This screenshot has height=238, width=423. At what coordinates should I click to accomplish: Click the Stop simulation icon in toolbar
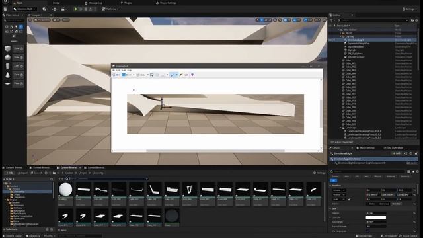[x=85, y=9]
